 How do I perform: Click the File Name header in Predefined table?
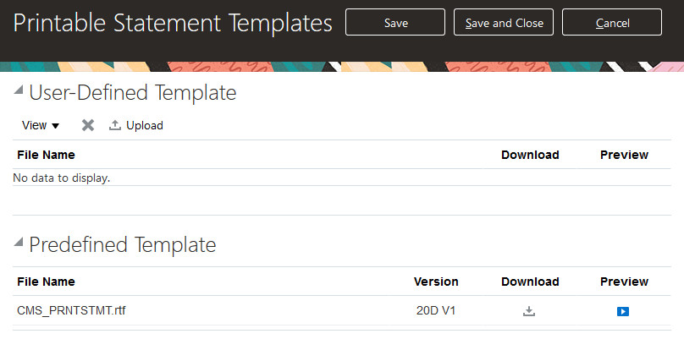pos(46,282)
